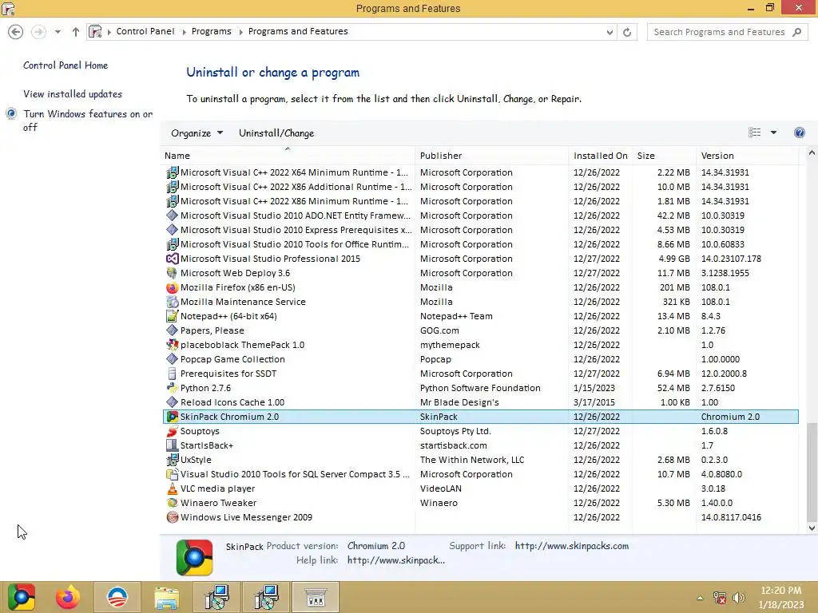Screen dimensions: 818x613
Task: Click the StartIsBack+ program icon
Action: [x=173, y=445]
